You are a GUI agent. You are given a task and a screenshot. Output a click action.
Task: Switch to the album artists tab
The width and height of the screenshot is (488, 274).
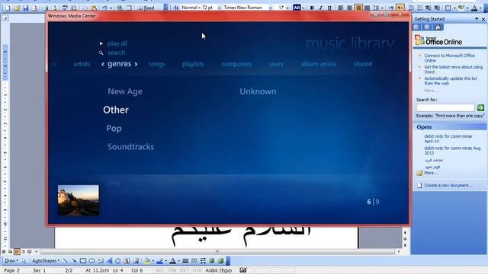[x=319, y=64]
